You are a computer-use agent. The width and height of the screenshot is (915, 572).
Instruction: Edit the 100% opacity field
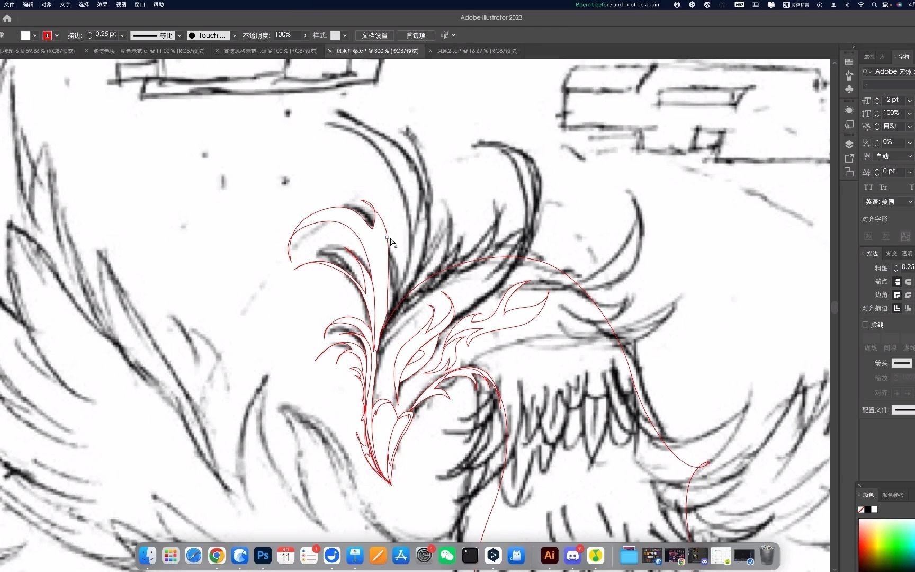click(286, 34)
